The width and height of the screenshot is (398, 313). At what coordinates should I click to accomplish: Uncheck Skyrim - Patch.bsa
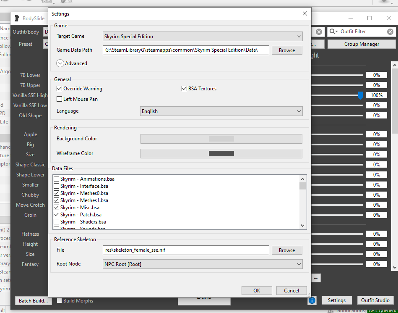click(56, 215)
